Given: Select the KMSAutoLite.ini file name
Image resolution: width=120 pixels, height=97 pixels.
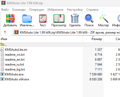Looking at the screenshot, I should coord(16,50).
